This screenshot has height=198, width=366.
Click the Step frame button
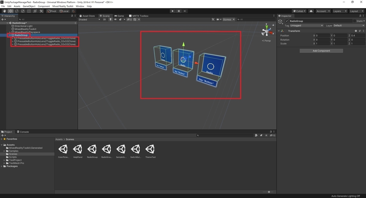coord(185,11)
